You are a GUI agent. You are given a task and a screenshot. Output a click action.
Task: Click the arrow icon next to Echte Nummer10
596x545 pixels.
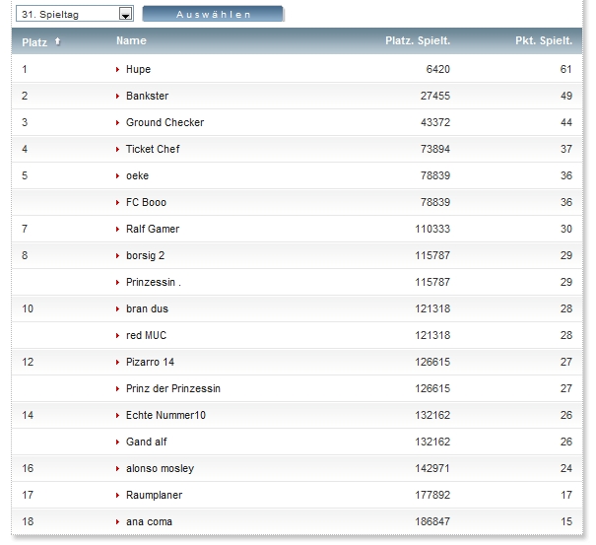[118, 416]
